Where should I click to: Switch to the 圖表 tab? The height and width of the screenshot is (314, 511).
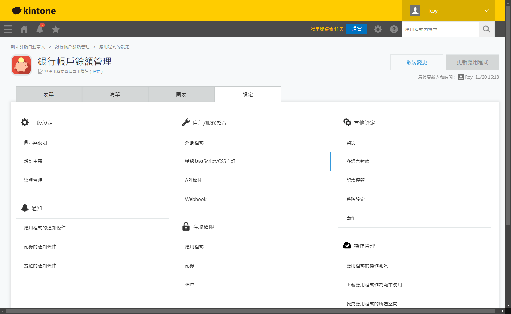[x=181, y=94]
